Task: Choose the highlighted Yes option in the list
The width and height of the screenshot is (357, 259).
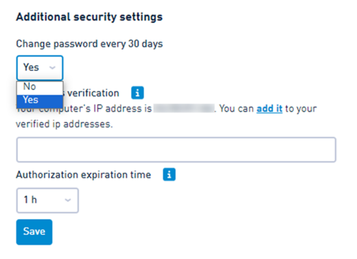Action: click(x=40, y=100)
